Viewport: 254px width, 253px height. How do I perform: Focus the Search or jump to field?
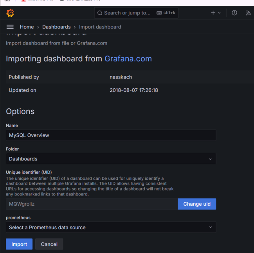click(x=136, y=13)
